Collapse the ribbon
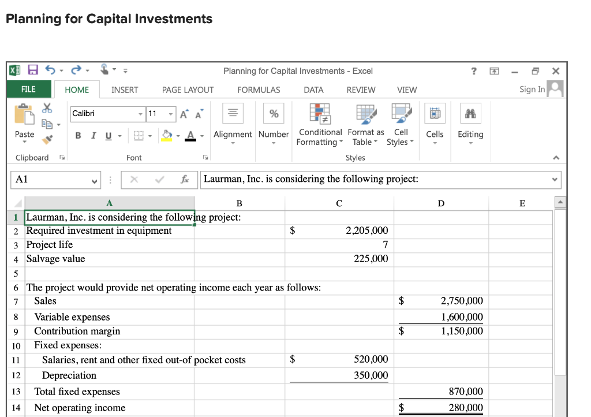 [x=556, y=158]
